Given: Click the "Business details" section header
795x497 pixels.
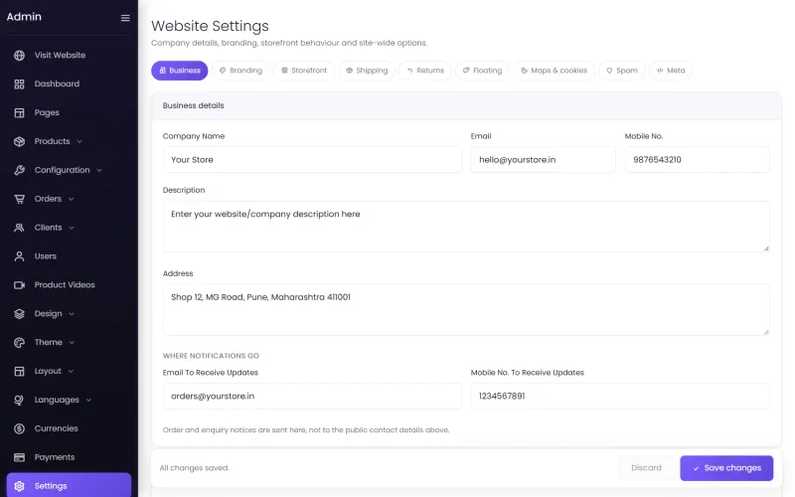Looking at the screenshot, I should (193, 105).
